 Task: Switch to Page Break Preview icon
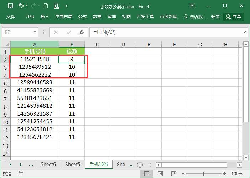(x=174, y=173)
